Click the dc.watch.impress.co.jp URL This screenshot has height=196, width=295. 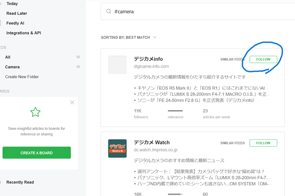tap(156, 150)
